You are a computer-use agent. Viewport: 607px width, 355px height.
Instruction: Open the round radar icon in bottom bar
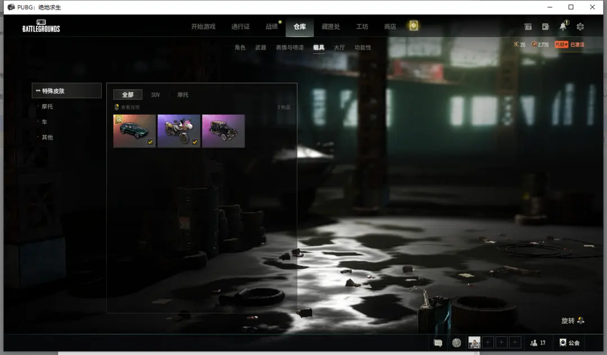[x=456, y=343]
